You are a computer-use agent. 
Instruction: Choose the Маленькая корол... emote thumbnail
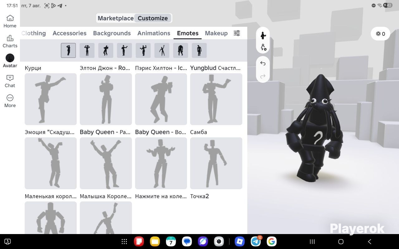(x=50, y=218)
